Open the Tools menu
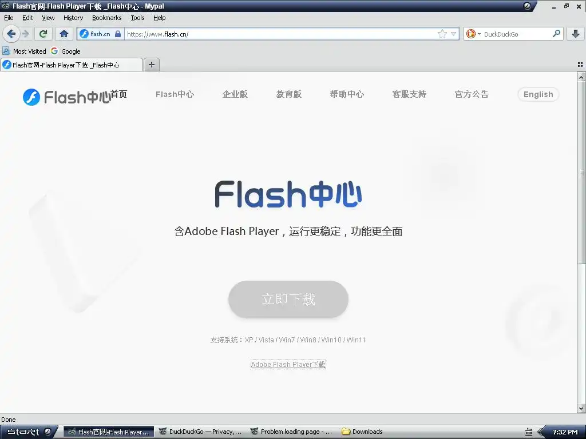 click(137, 18)
